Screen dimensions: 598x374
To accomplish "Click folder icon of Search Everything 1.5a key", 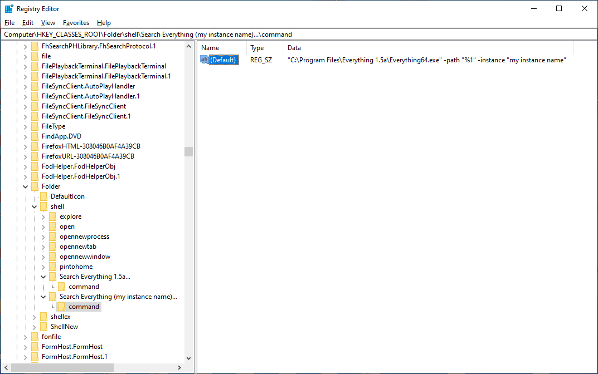I will (x=52, y=277).
